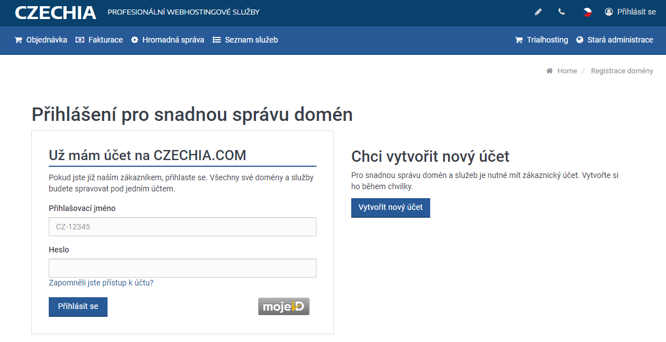Click the CZECHIA logo

[x=55, y=12]
